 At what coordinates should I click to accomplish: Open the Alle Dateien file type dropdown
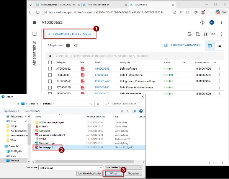(x=123, y=168)
